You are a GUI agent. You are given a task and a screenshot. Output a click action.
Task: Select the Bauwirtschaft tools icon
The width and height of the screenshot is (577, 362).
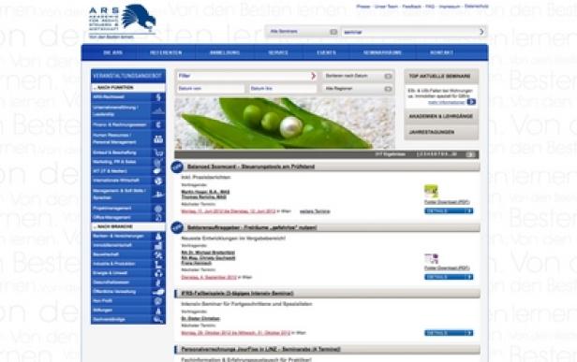[x=158, y=254]
